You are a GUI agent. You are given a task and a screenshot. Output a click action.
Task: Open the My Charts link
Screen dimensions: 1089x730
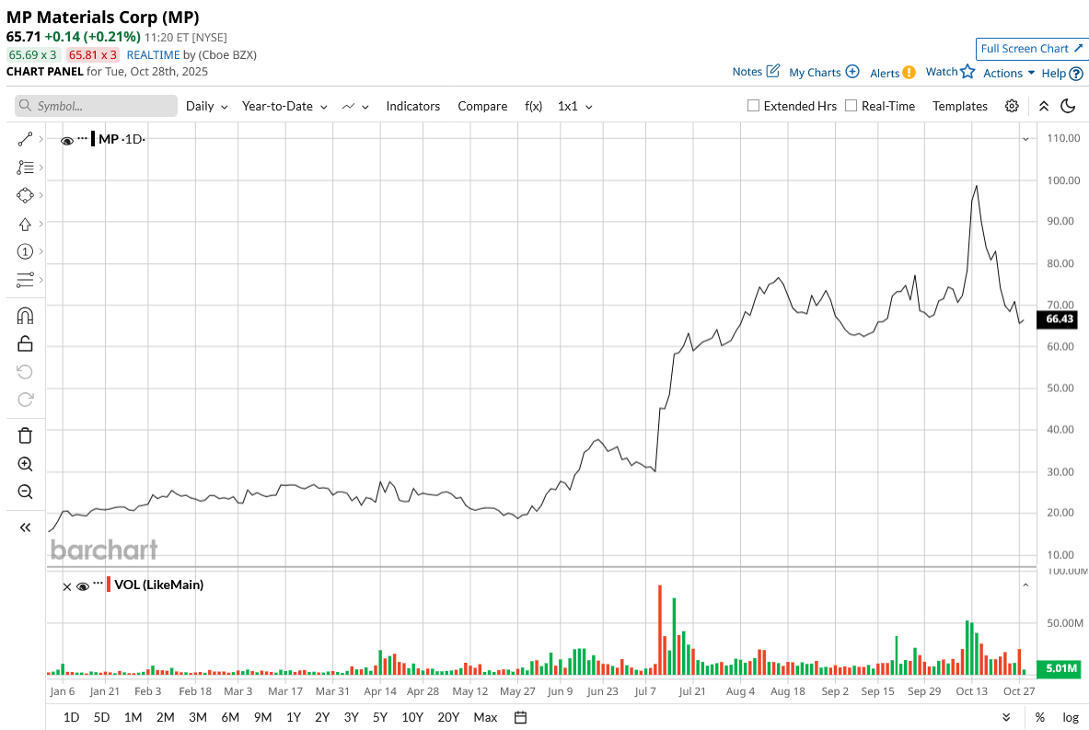coord(825,72)
